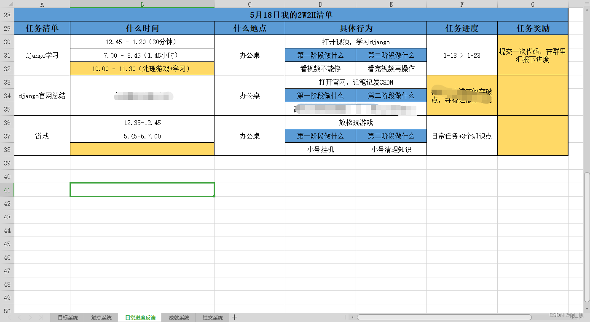Select the cell 放松玩游戏
This screenshot has height=322, width=590.
356,122
